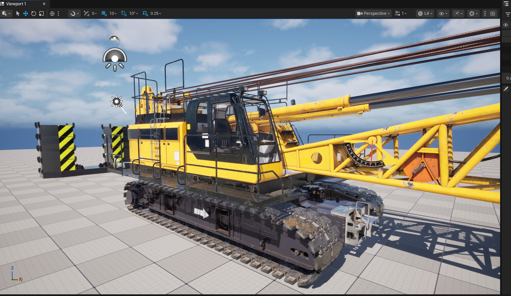Click the Details pencil icon

click(x=506, y=89)
